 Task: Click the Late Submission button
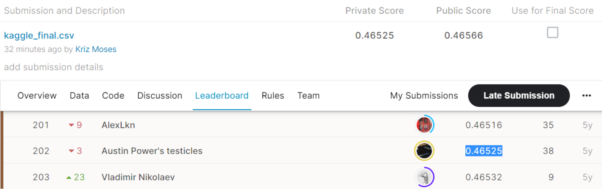point(519,95)
